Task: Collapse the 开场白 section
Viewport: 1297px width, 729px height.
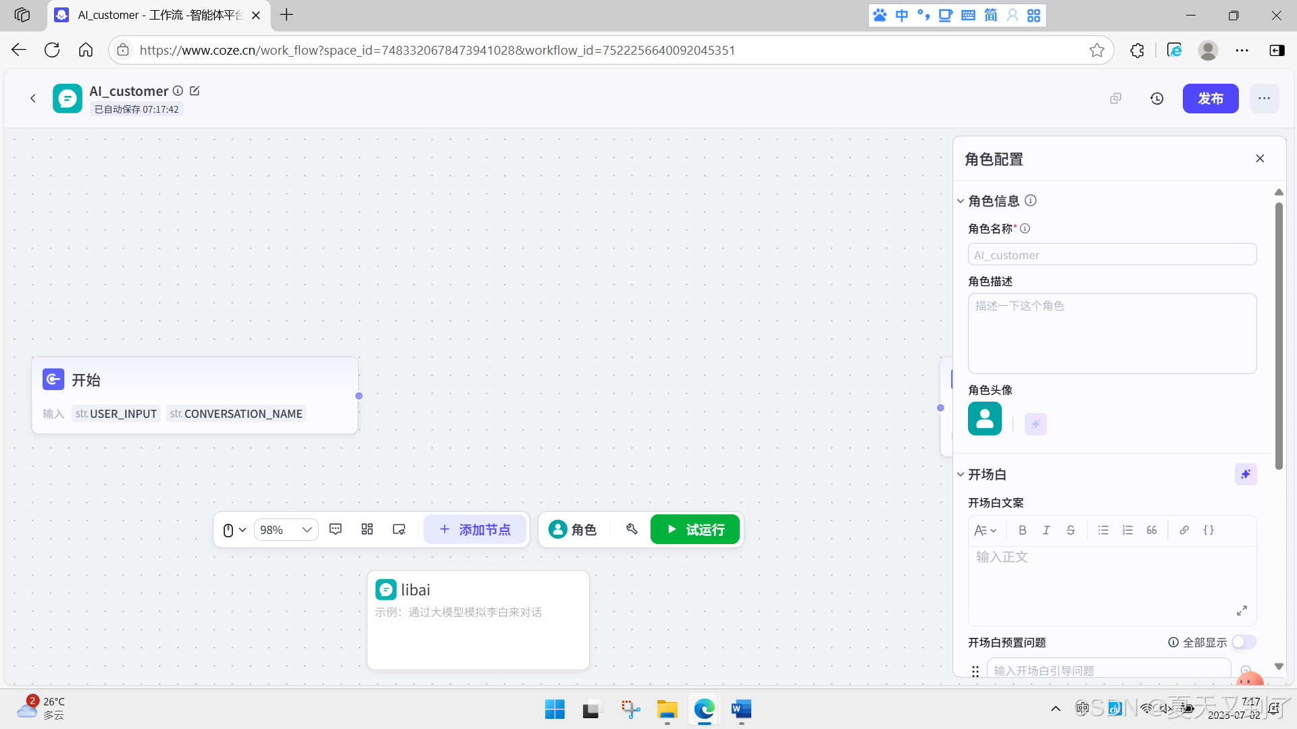Action: [x=960, y=475]
